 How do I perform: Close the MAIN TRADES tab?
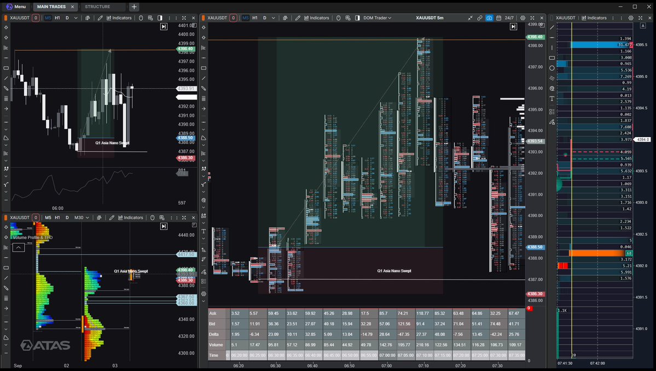[72, 7]
